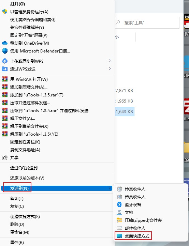Click WinRAR icon beside 压缩并通过邮件发送...
The width and height of the screenshot is (189, 246).
(x=5, y=103)
